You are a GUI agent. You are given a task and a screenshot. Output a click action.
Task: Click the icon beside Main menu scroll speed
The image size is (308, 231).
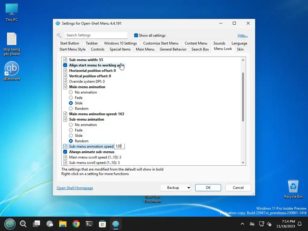(65, 157)
